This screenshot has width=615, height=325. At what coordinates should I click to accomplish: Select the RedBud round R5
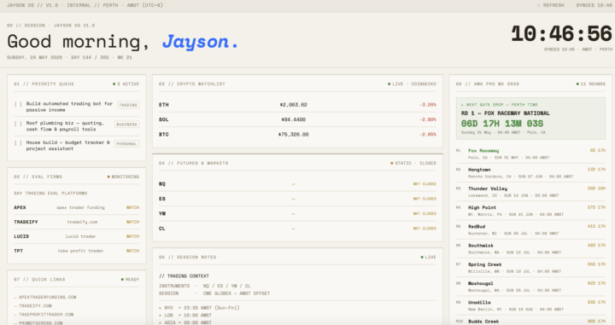(x=530, y=229)
